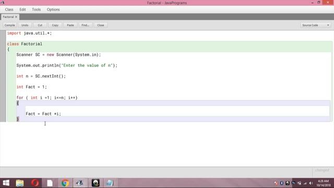Open the Windows Start menu
Screen dimensions: 334x188
[x=6, y=183]
